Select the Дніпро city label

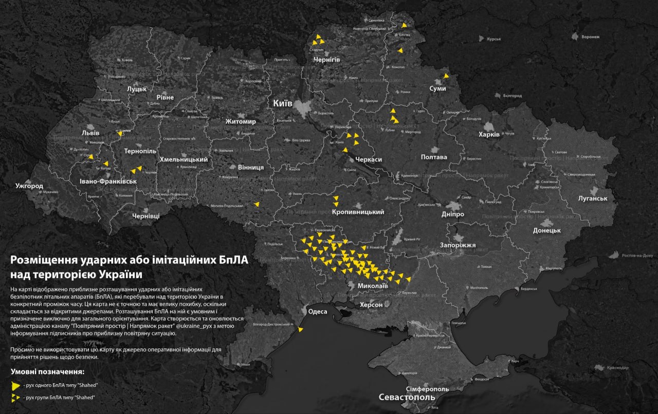pos(453,214)
